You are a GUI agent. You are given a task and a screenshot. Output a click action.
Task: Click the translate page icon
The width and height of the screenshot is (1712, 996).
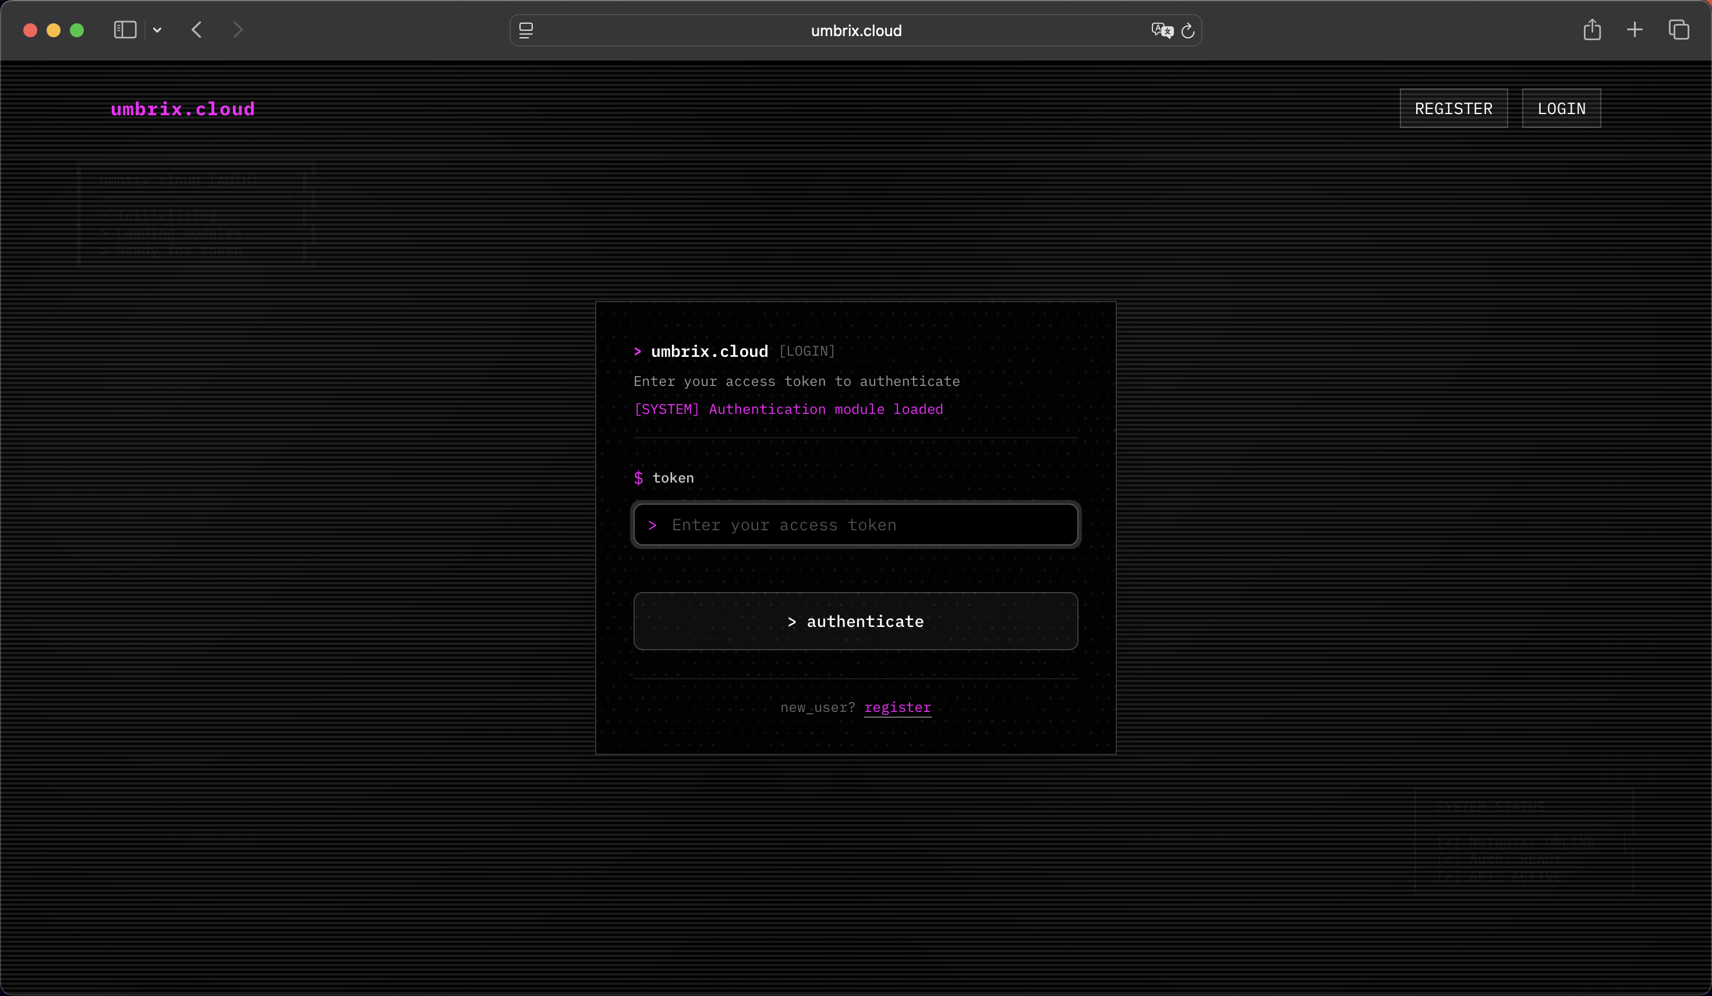click(x=1162, y=30)
